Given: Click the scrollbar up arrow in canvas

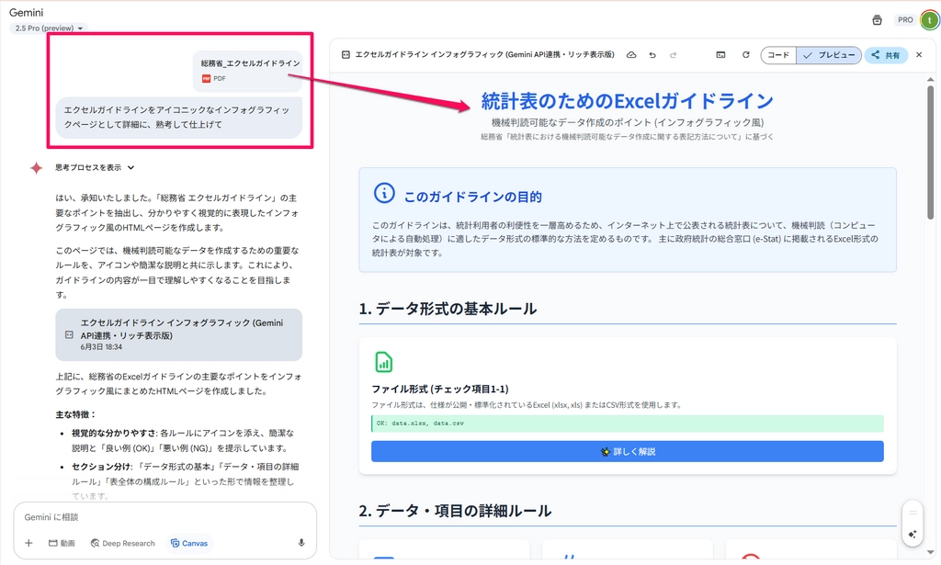Looking at the screenshot, I should click(930, 79).
